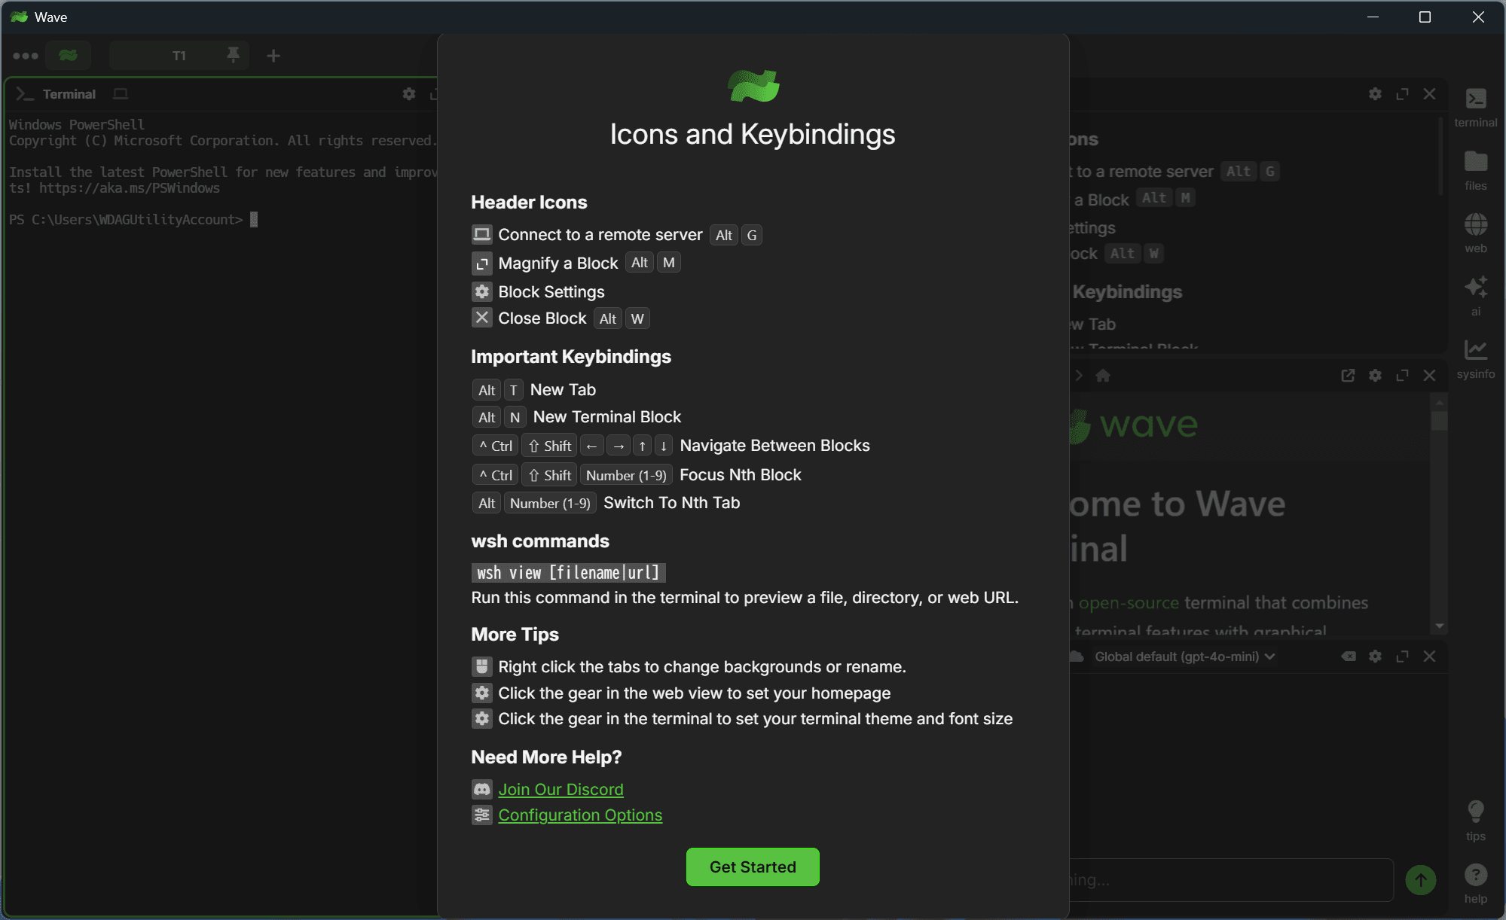
Task: Open the terminal widget in the sidebar
Action: pos(1475,107)
